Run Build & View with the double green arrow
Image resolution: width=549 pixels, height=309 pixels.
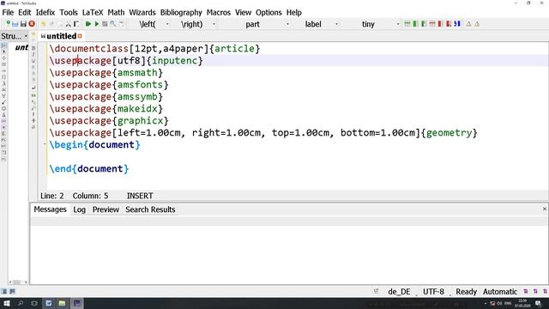coord(88,24)
